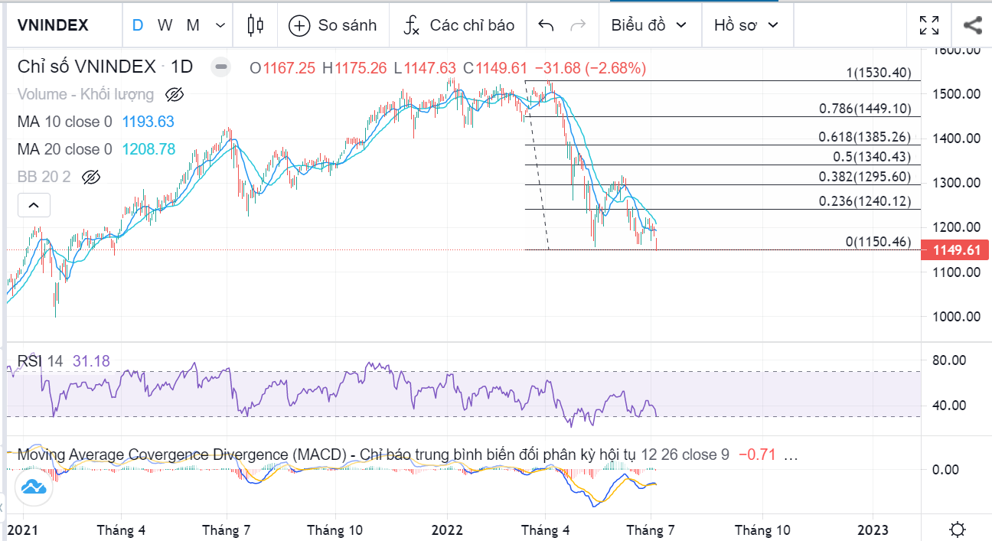Select the D daily timeframe
Image resolution: width=992 pixels, height=541 pixels.
[x=138, y=25]
